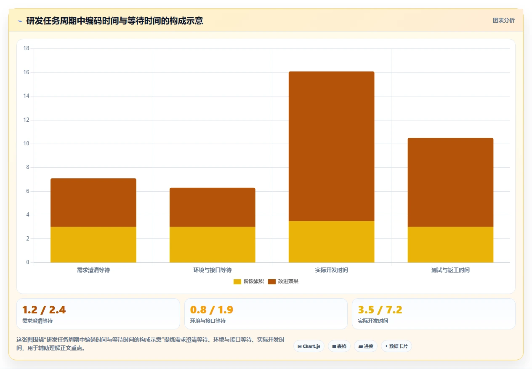This screenshot has width=532, height=369.
Task: Click the lightning icon beside the chart title
Action: pos(20,21)
